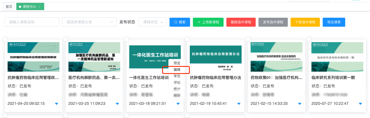Open the 请选择课程分类 dropdown

89,22
